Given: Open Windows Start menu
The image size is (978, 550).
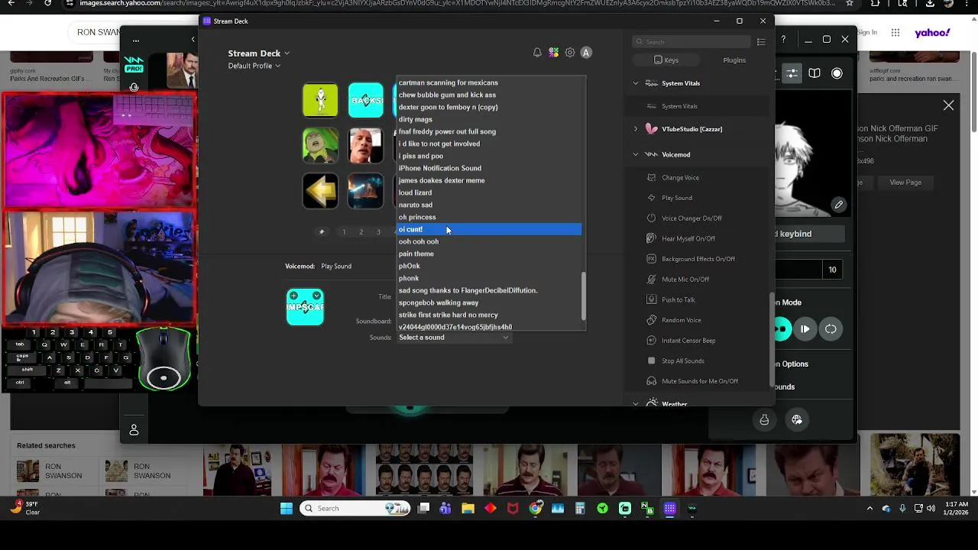Looking at the screenshot, I should pos(287,509).
